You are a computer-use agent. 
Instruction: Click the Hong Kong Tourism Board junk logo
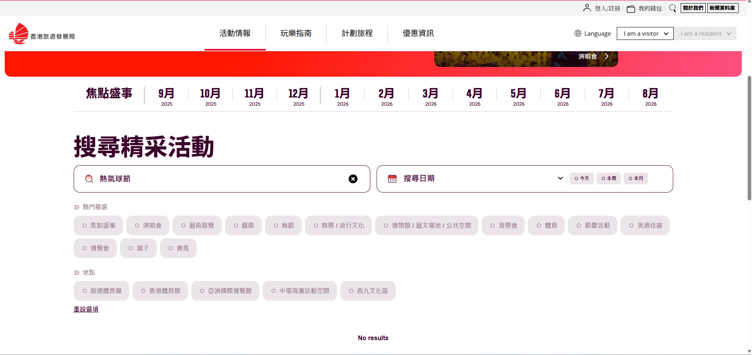click(19, 34)
